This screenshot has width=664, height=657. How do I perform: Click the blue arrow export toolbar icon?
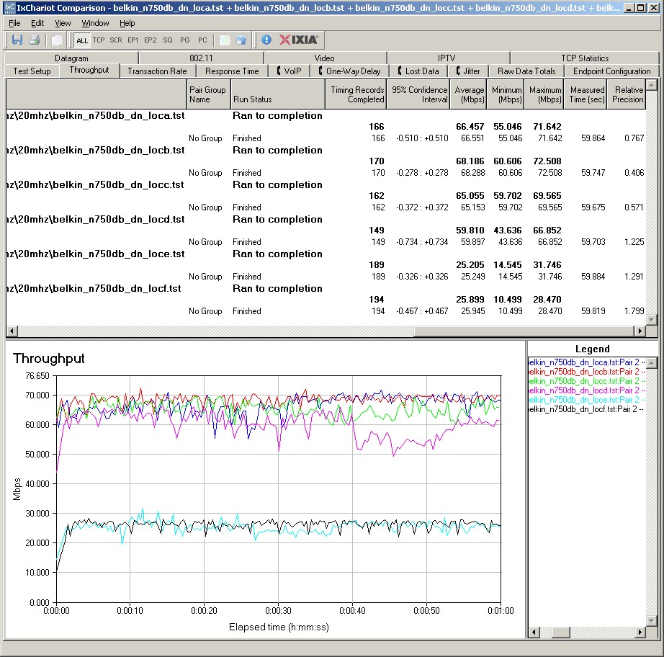click(241, 40)
